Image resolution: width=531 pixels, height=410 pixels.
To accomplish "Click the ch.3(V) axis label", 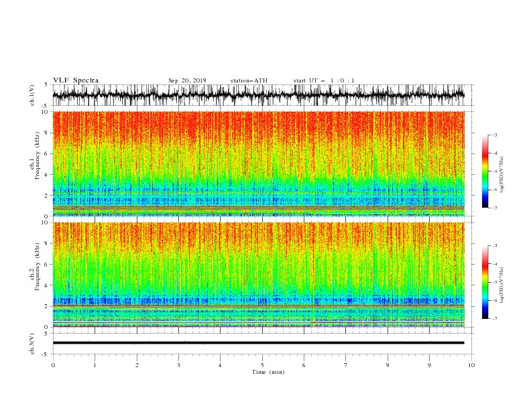I will (32, 344).
